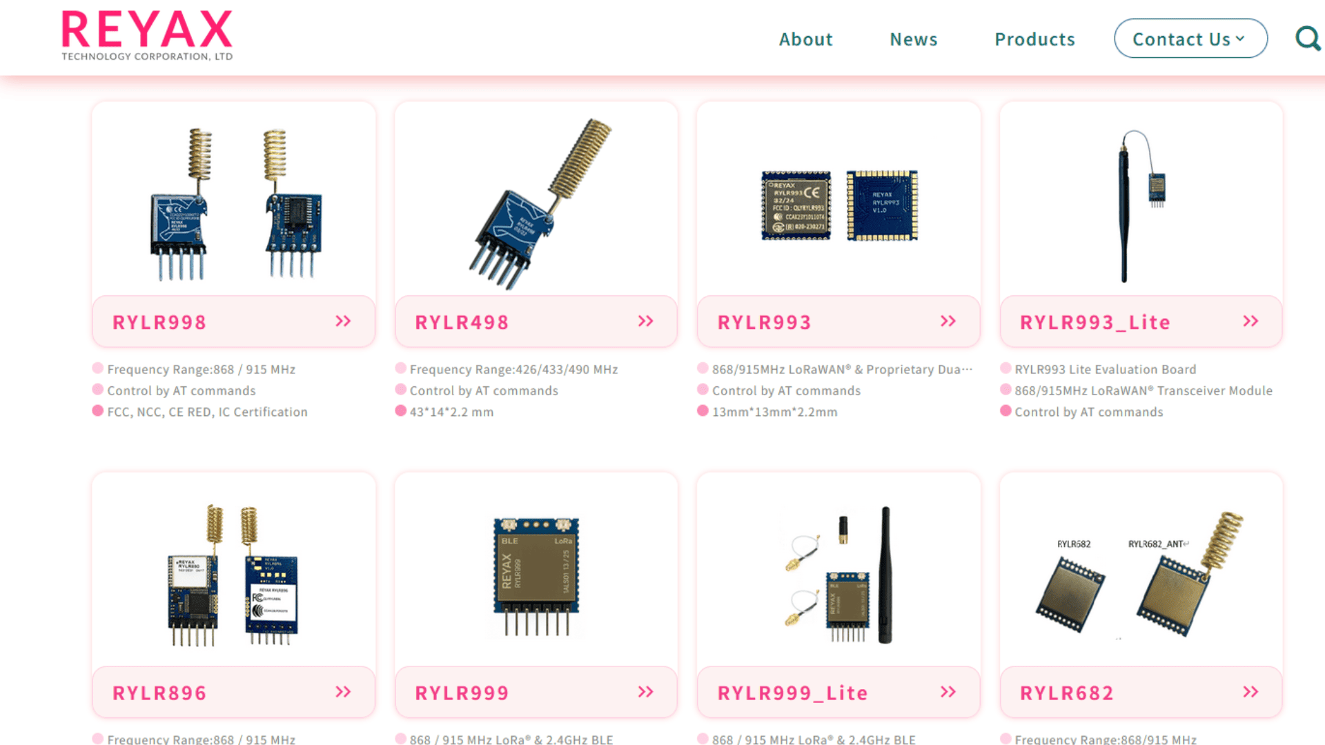View the RYLR998 module product image

[x=234, y=203]
